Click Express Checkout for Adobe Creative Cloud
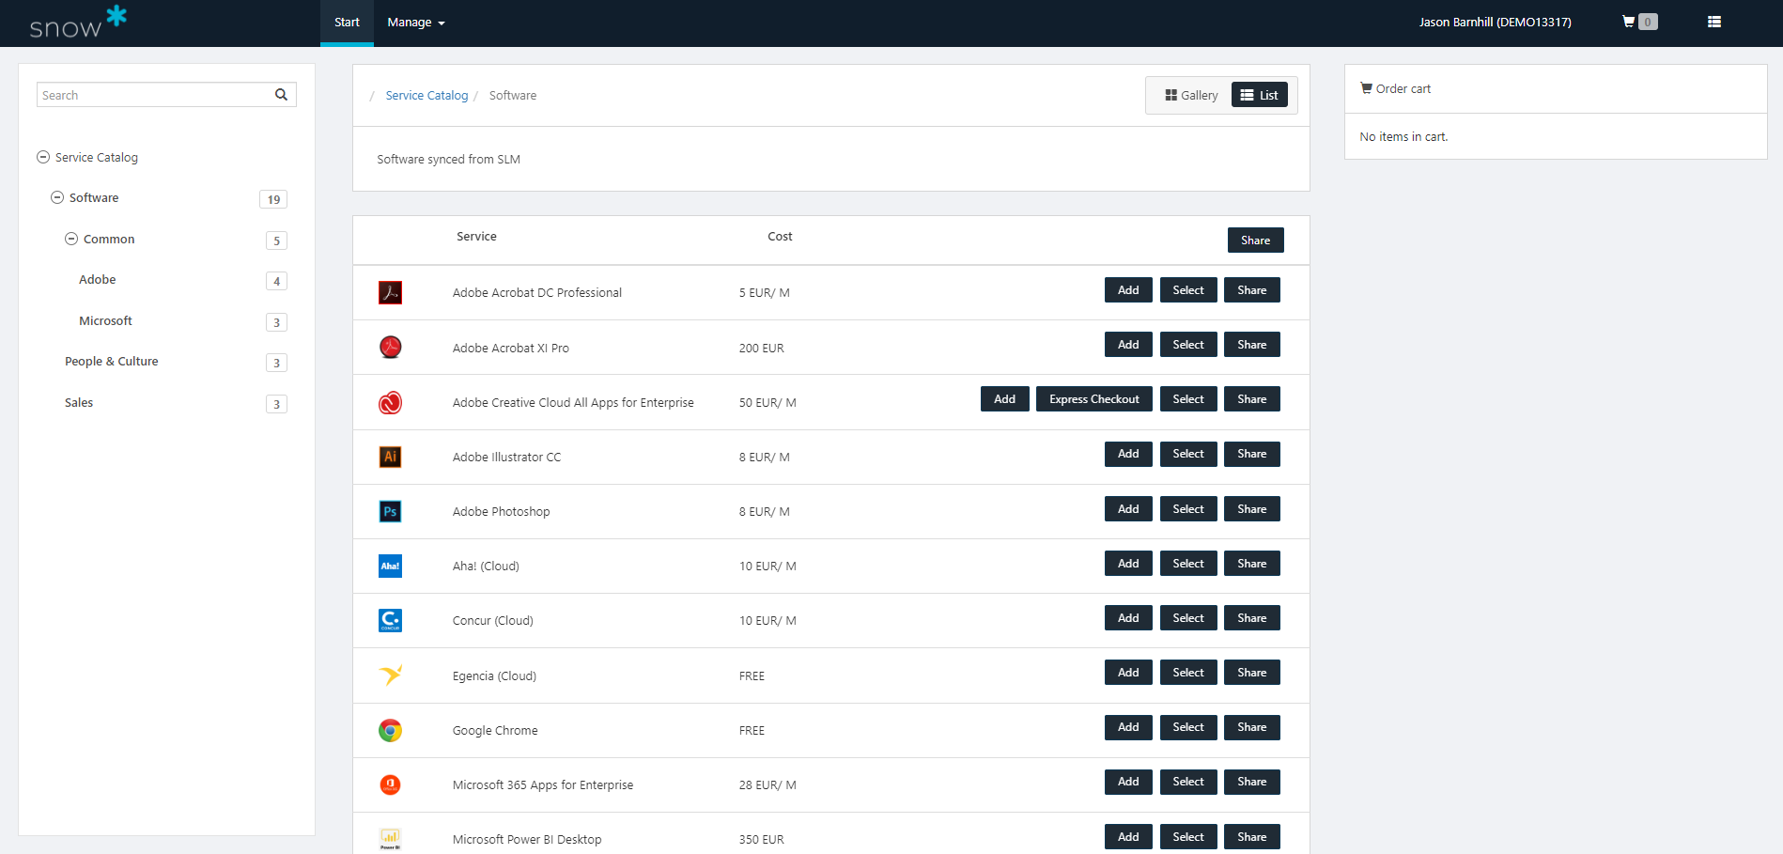This screenshot has width=1783, height=854. point(1094,399)
